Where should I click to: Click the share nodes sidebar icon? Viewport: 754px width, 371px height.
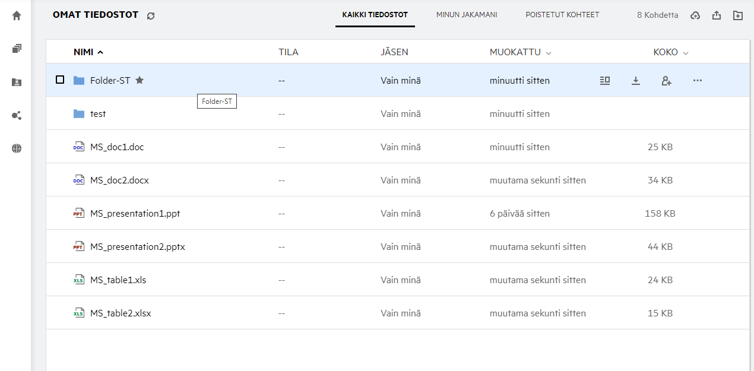pyautogui.click(x=17, y=116)
